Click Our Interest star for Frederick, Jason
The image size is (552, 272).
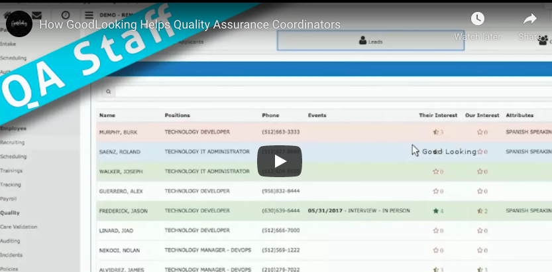pyautogui.click(x=480, y=211)
